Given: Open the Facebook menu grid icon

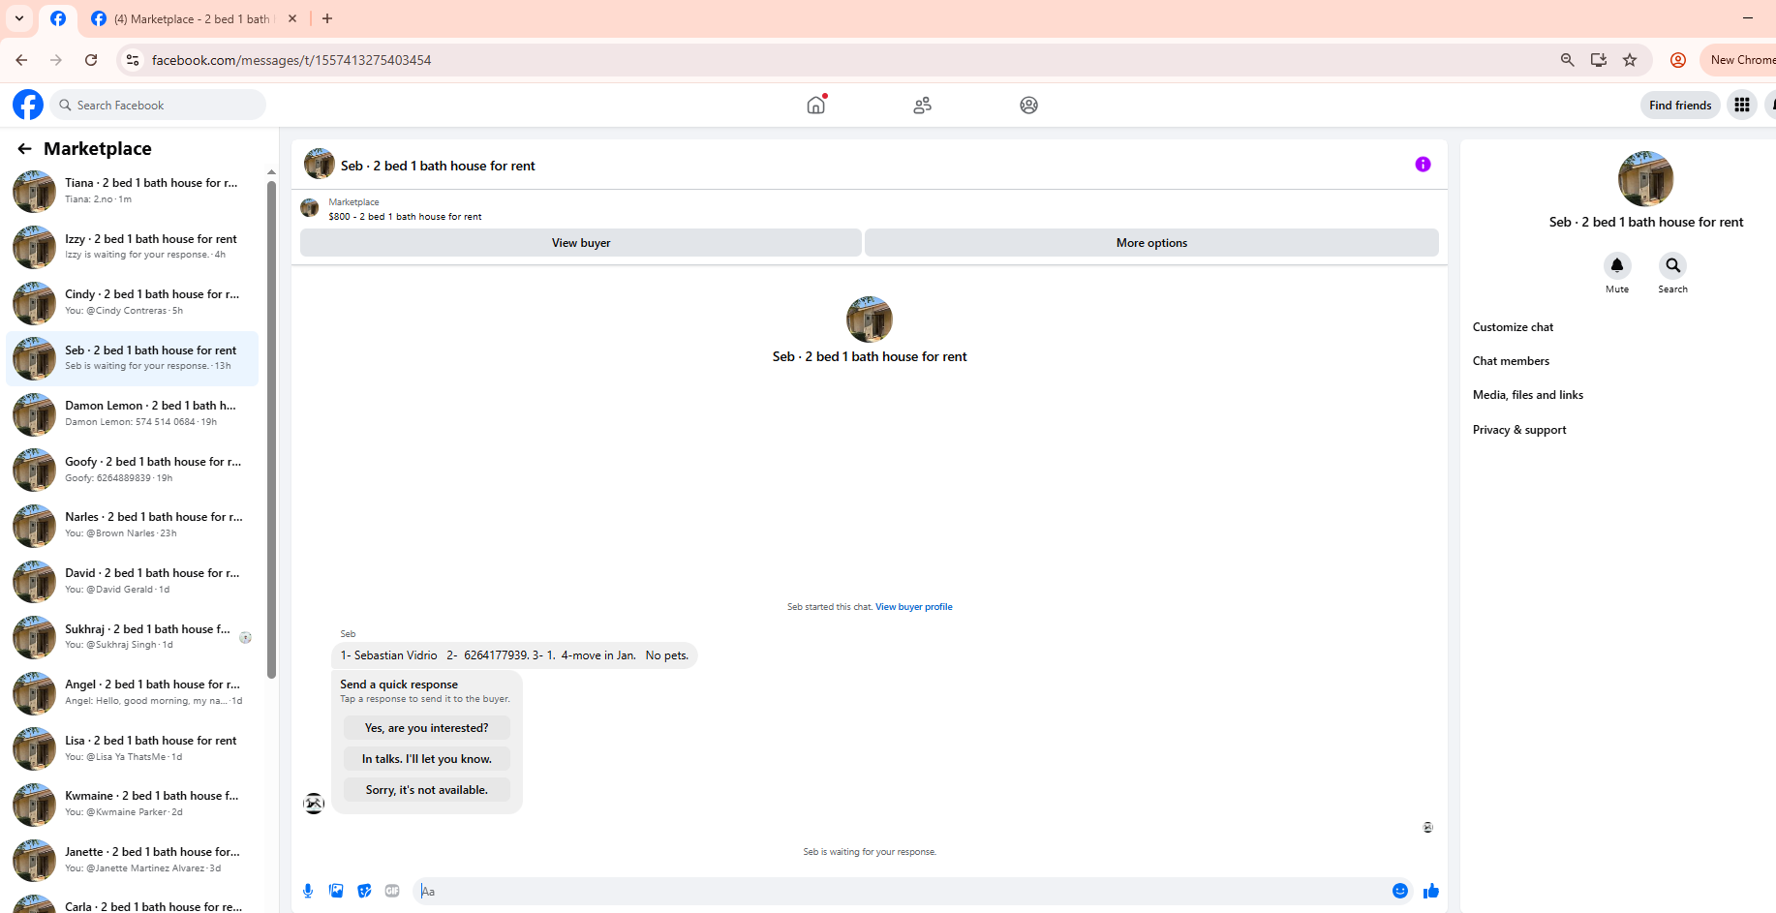Looking at the screenshot, I should (1742, 105).
